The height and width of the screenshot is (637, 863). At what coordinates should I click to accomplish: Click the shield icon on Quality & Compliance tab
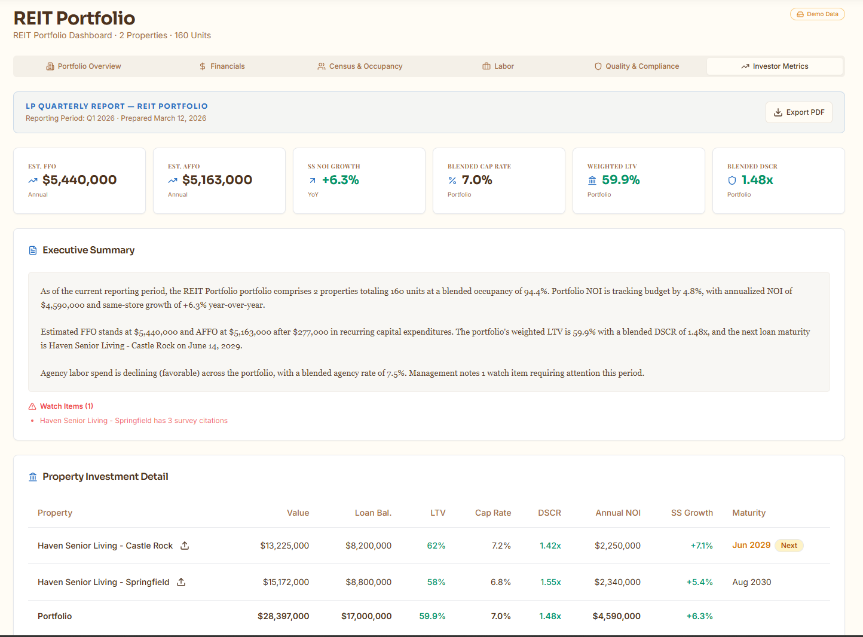pos(598,66)
